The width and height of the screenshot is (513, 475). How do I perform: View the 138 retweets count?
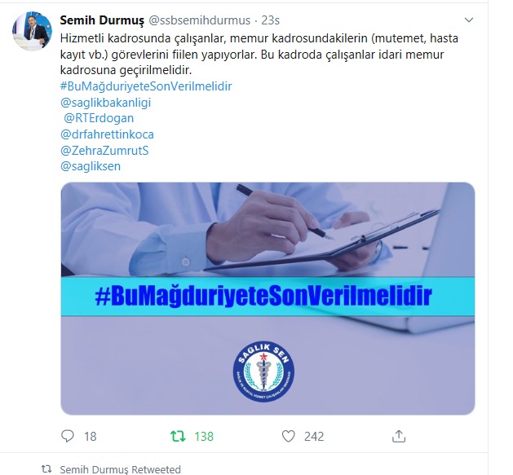[204, 437]
